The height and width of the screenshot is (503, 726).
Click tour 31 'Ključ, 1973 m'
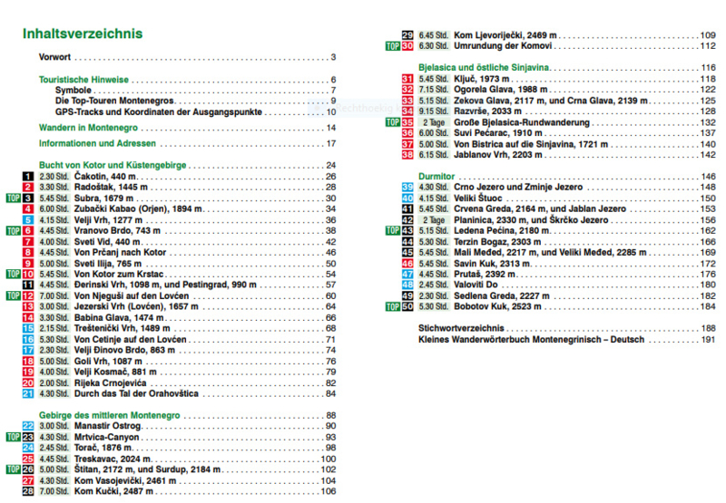482,79
